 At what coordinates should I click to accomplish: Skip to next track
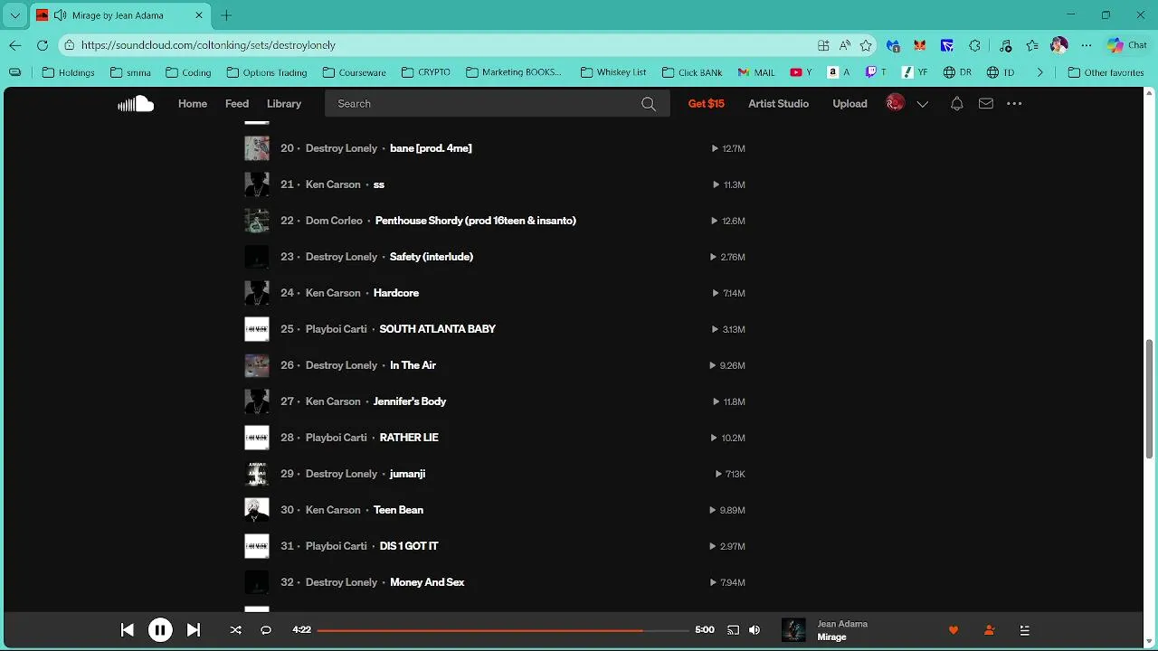[193, 630]
